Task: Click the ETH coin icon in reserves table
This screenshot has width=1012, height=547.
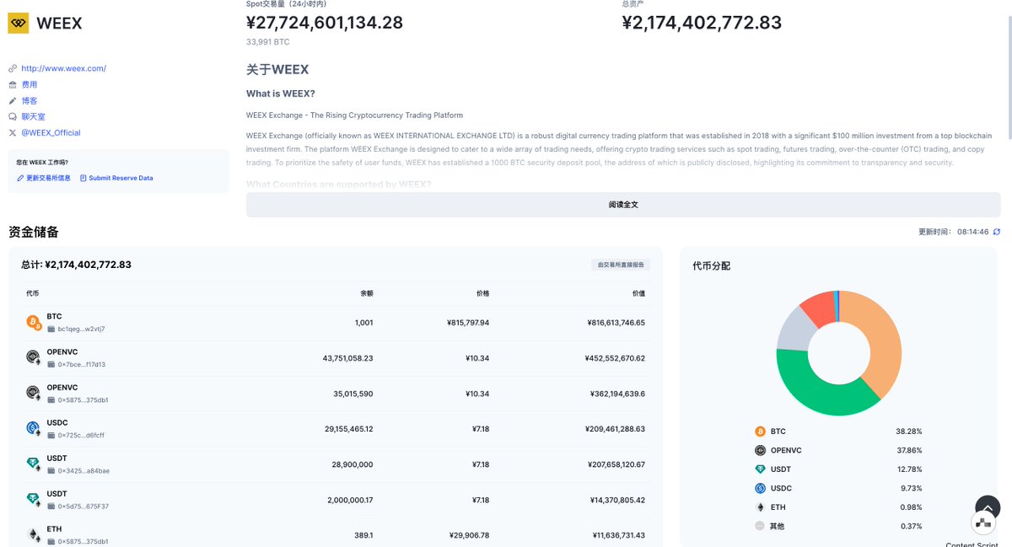Action: (x=34, y=534)
